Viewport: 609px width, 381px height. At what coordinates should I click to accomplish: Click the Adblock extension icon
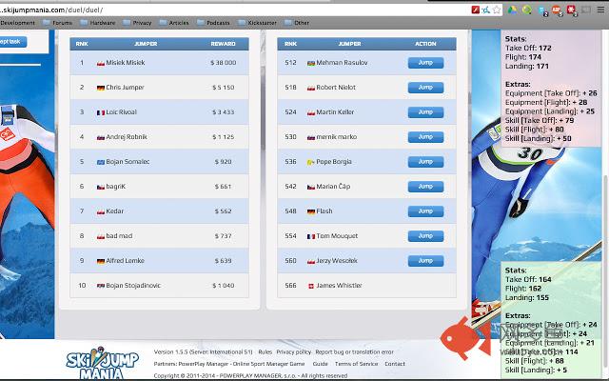click(555, 9)
